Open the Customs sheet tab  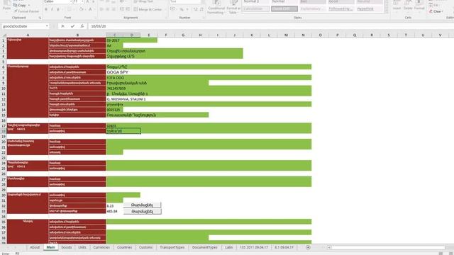(145, 247)
